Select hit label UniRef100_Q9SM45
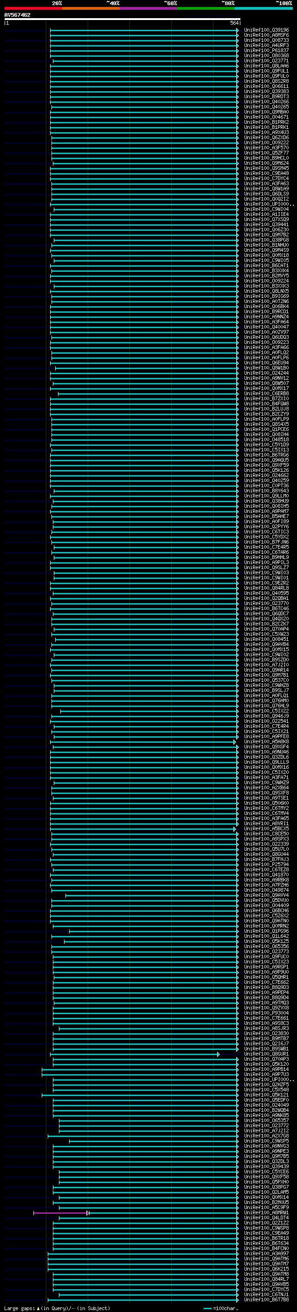 coord(266,168)
